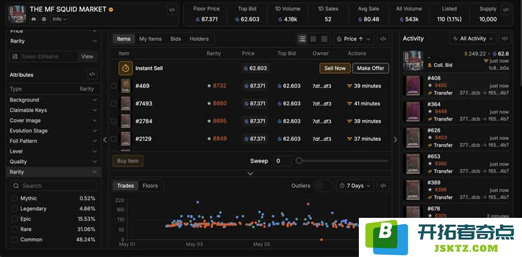Image resolution: width=522 pixels, height=257 pixels.
Task: Click the Instant Sell icon
Action: pos(125,68)
